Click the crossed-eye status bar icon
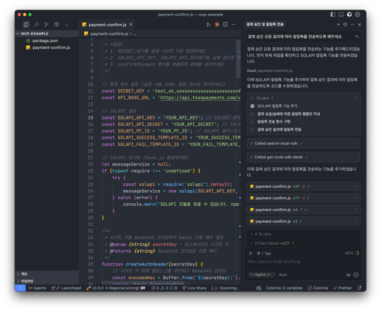Screen dimensions: 381x311 pyautogui.click(x=259, y=288)
